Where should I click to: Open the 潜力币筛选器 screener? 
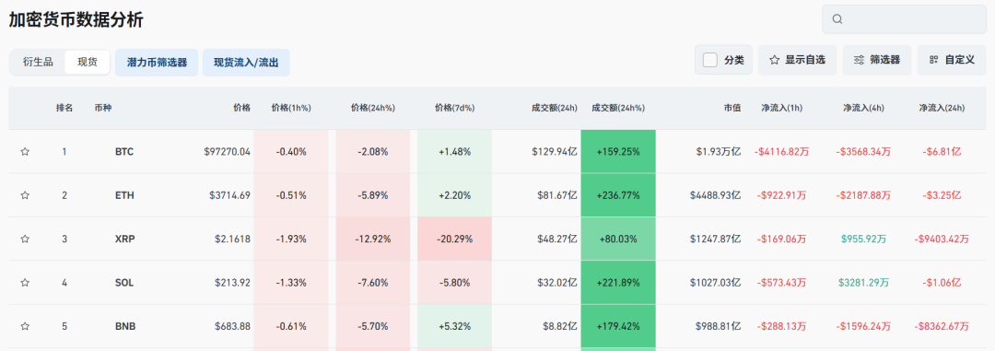(x=157, y=63)
